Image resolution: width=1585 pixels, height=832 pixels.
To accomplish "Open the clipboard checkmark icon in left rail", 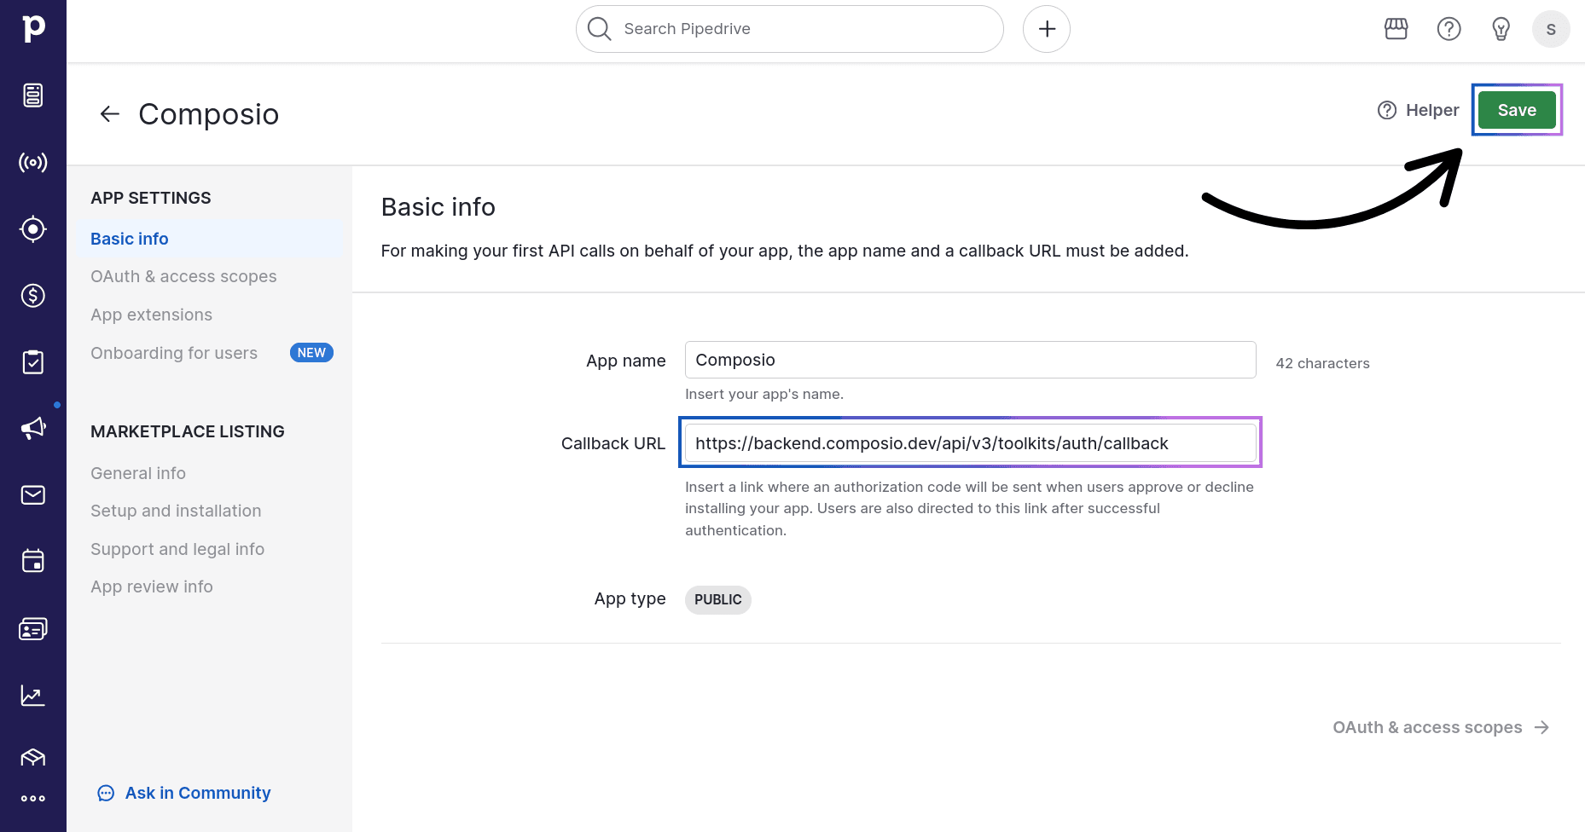I will coord(33,361).
